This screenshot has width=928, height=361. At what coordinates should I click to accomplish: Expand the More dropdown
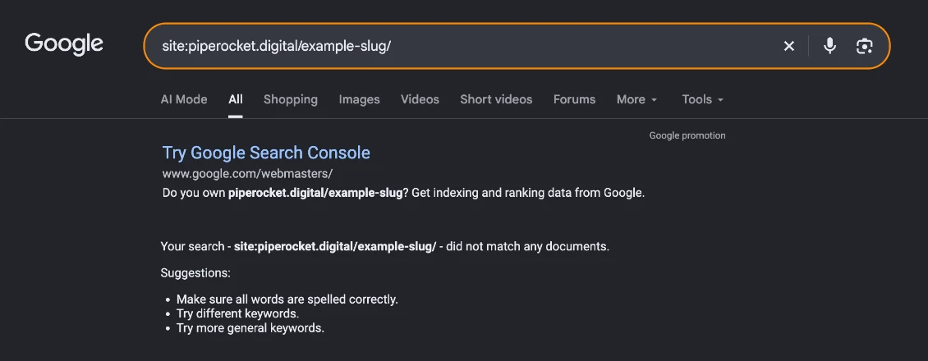coord(636,99)
